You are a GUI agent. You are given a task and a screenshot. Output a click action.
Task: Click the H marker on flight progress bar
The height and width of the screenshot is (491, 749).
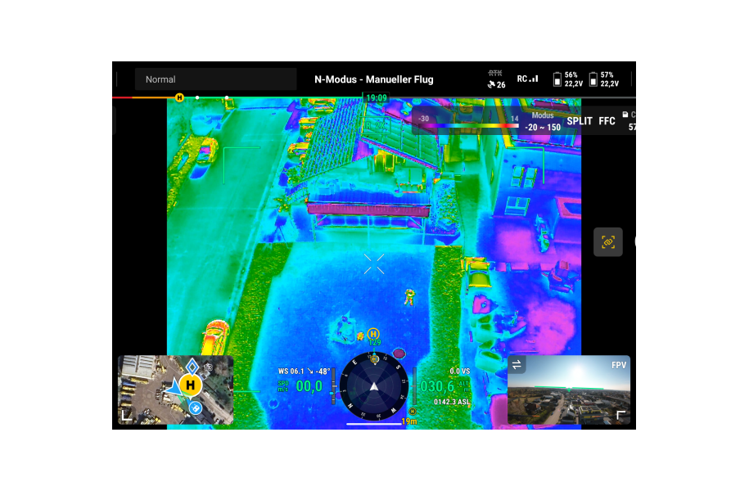(179, 98)
